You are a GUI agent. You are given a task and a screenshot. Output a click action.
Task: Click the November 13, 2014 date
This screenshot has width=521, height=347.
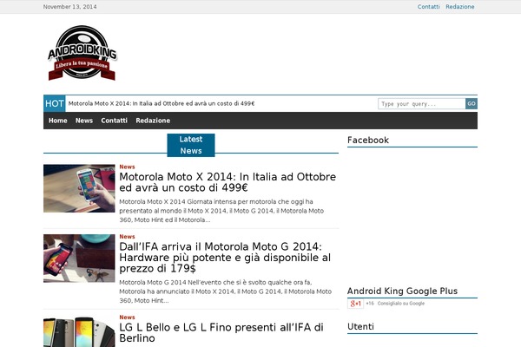click(x=70, y=7)
